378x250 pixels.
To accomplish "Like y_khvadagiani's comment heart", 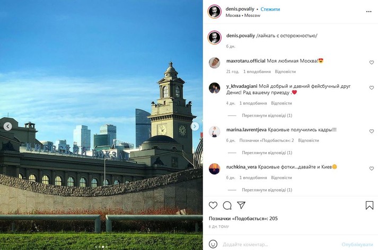I will (x=372, y=88).
